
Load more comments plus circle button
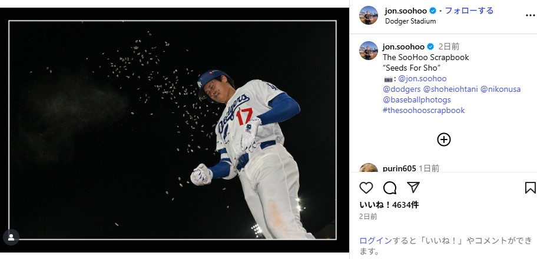444,140
